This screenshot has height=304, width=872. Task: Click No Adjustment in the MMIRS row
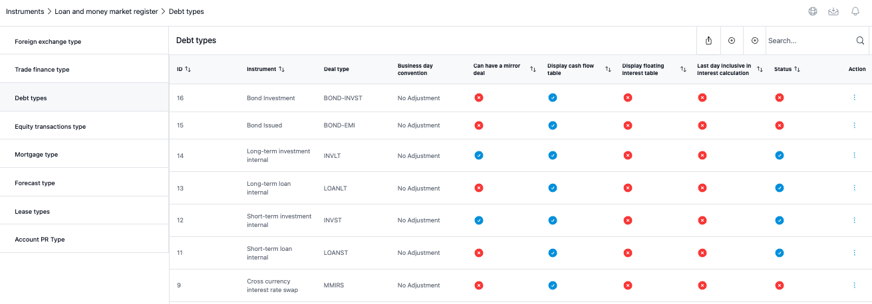pyautogui.click(x=419, y=285)
